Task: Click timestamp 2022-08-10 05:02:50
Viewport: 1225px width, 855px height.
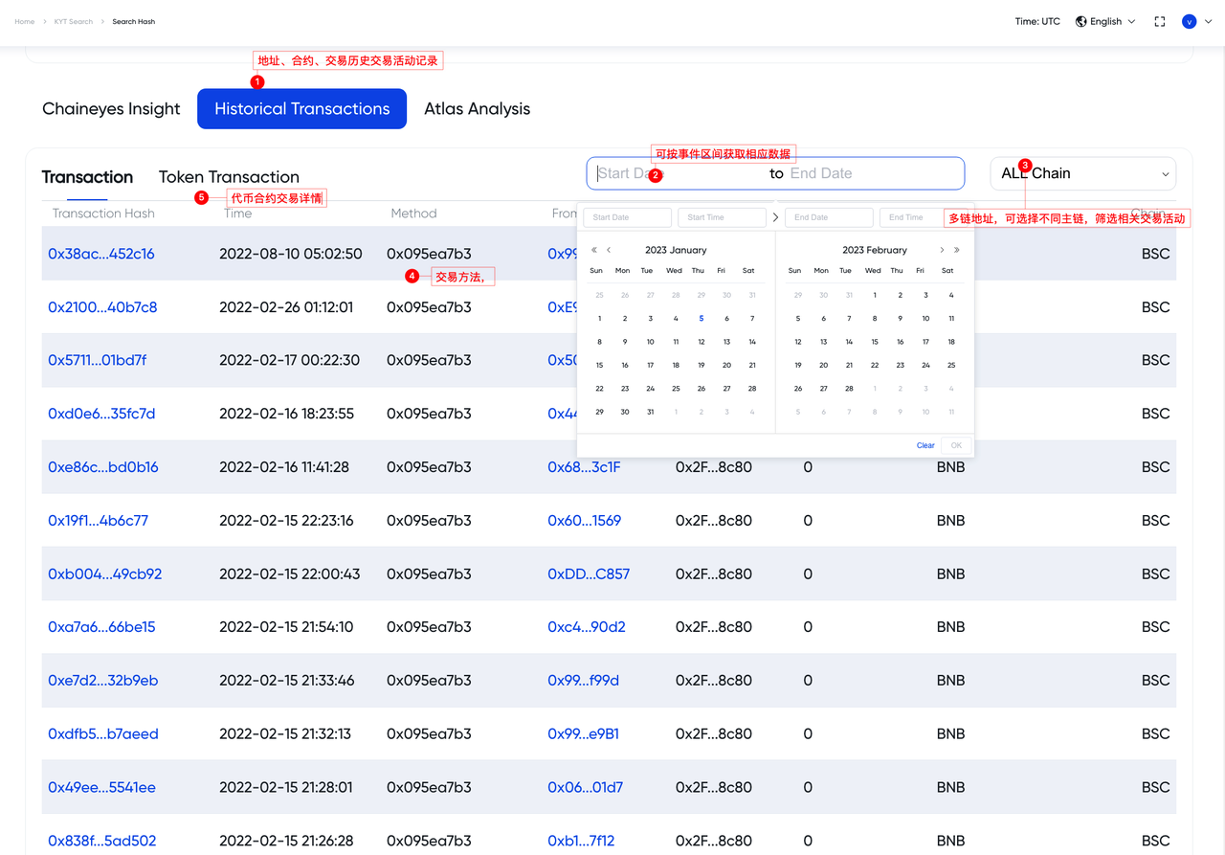Action: coord(291,254)
